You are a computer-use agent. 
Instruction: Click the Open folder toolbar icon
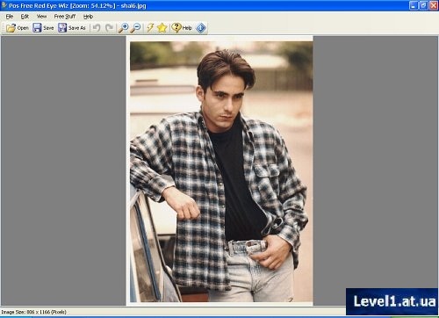click(11, 28)
